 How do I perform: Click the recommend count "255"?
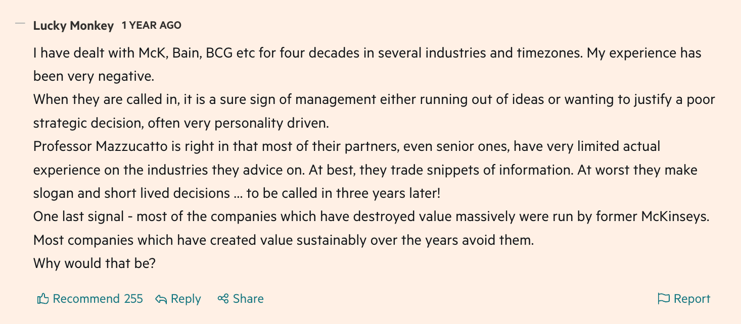(x=134, y=299)
